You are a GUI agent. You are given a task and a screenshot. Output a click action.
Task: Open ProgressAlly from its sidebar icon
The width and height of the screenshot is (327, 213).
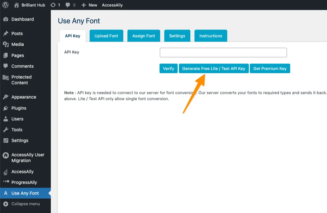[x=7, y=182]
